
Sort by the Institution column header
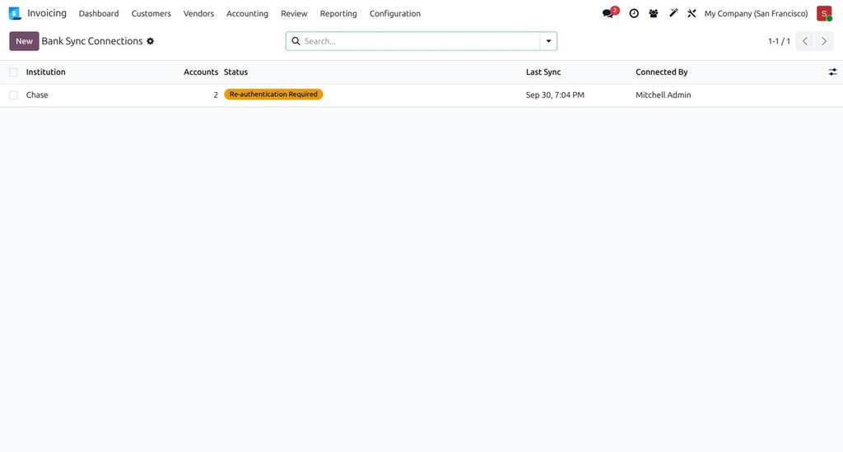tap(46, 72)
